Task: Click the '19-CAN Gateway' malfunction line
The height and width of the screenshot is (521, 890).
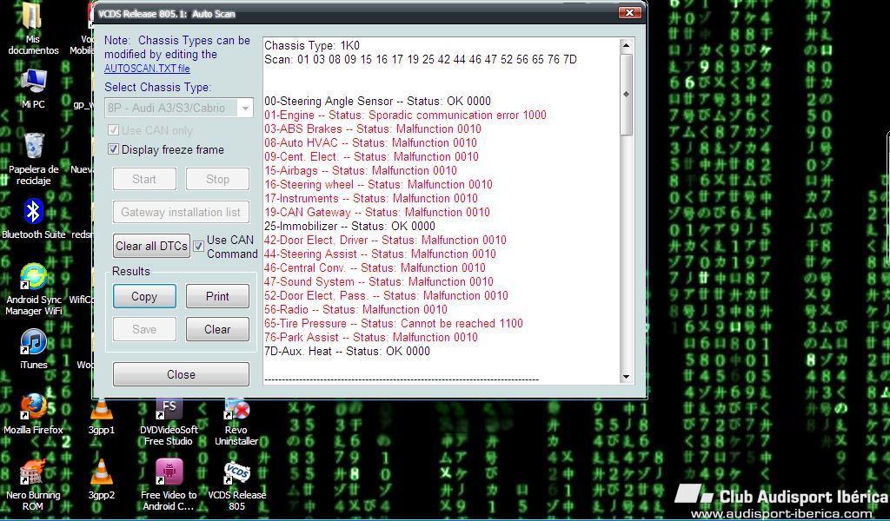Action: click(377, 212)
